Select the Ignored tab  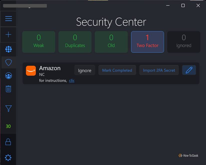tap(184, 42)
